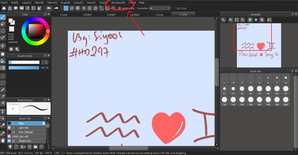Enable parallel lines snap
The height and width of the screenshot is (155, 298).
coord(72,8)
